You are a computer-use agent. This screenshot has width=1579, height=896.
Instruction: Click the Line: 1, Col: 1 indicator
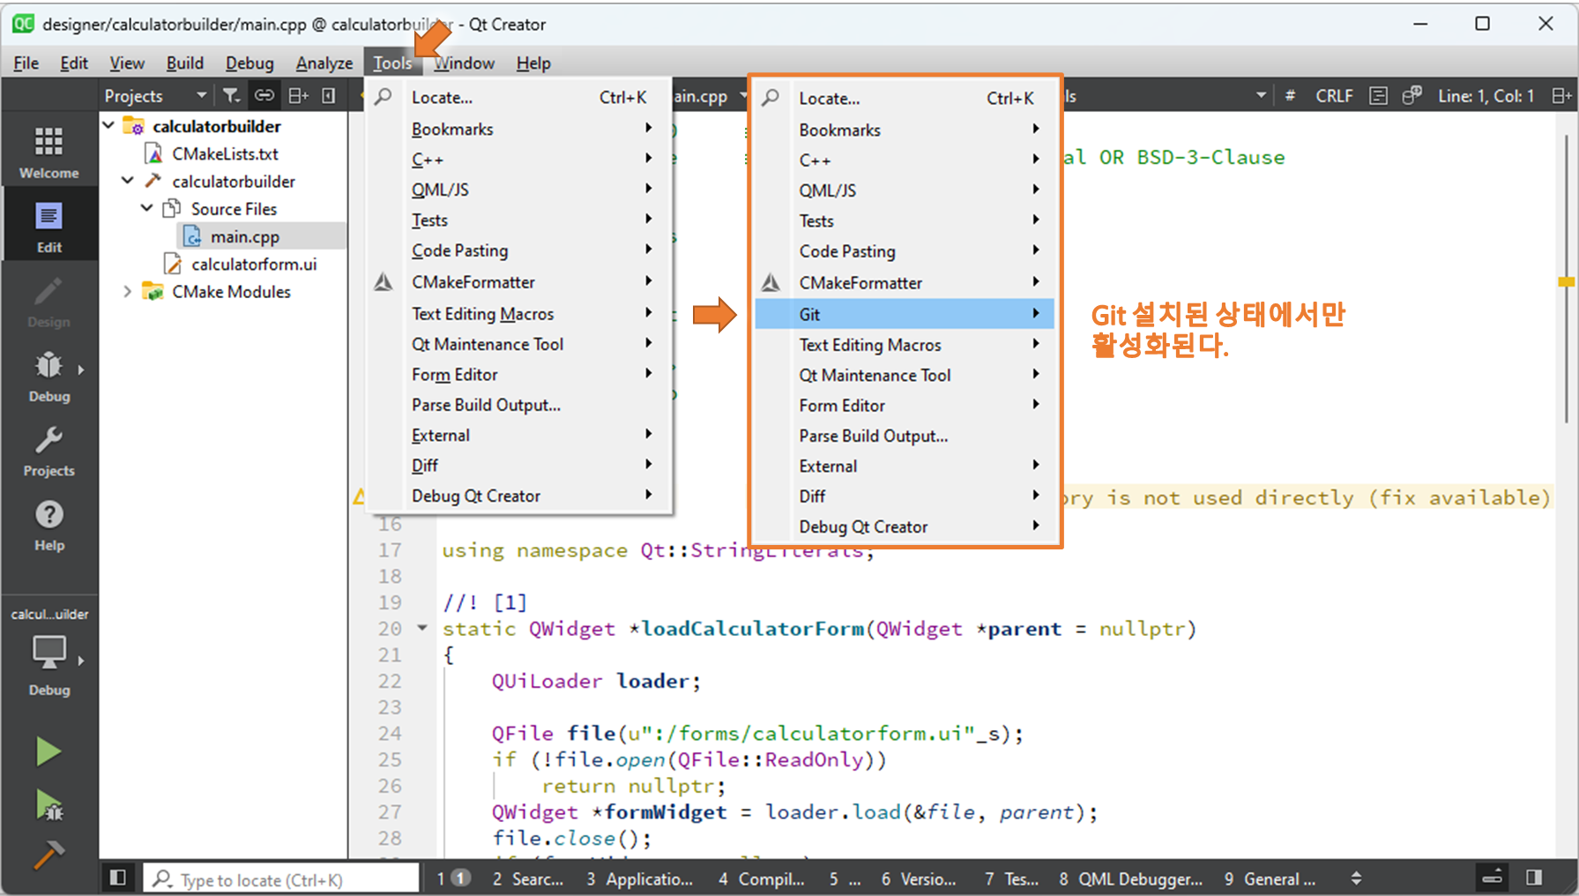[x=1486, y=95]
